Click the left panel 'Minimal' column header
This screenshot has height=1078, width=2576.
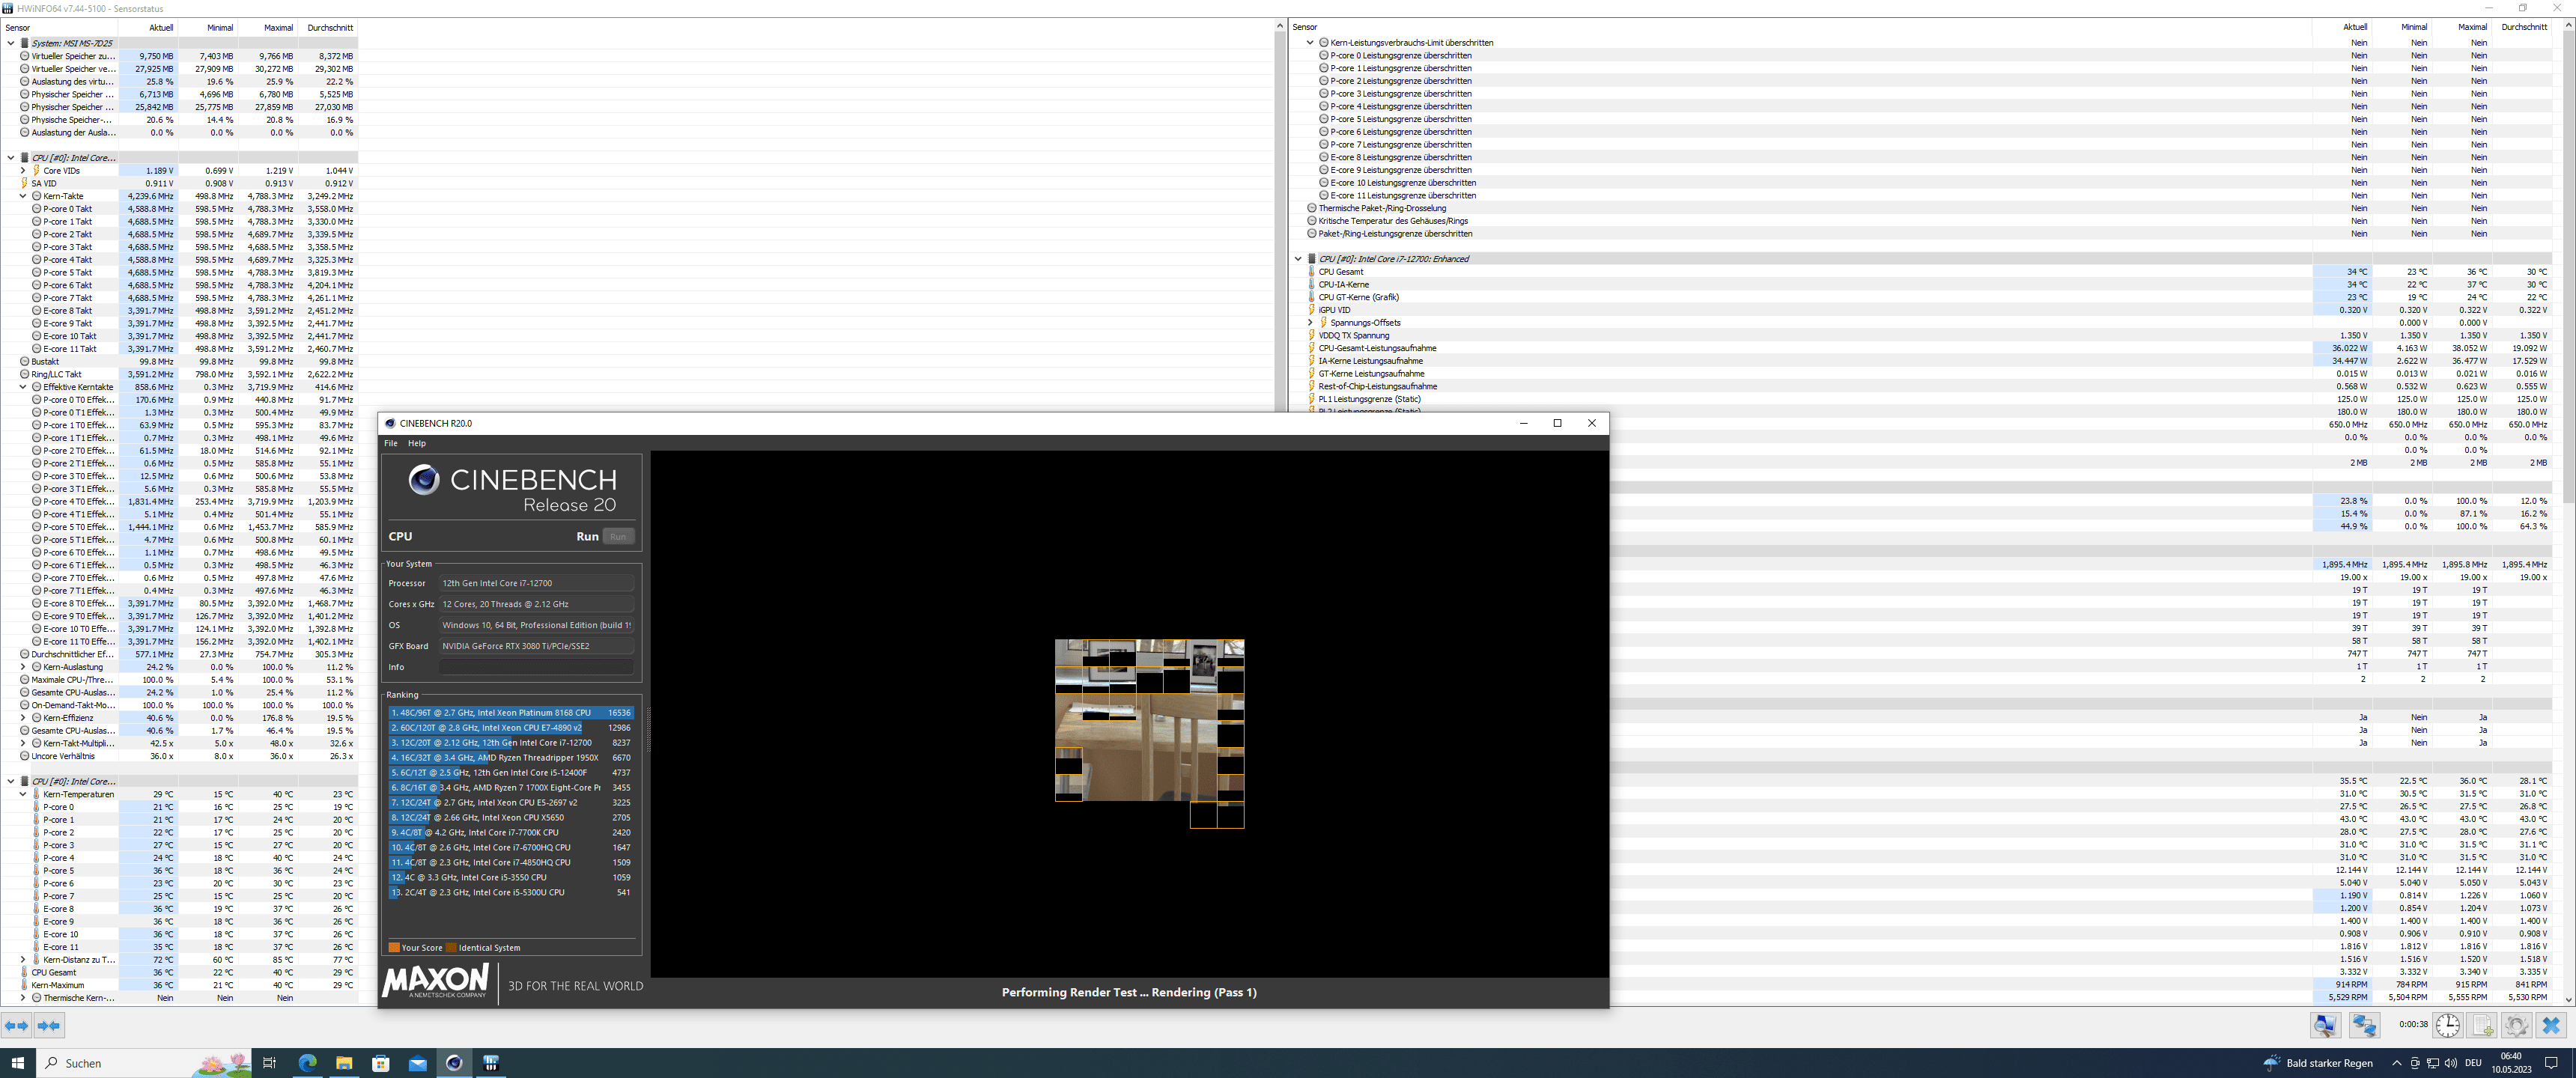[208, 28]
